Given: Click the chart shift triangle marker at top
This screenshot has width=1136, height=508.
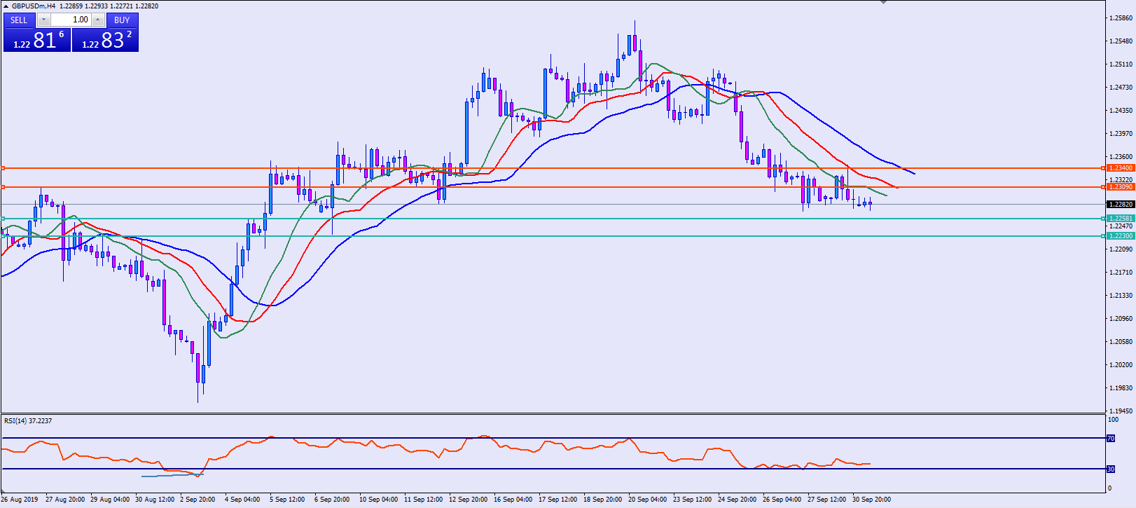Looking at the screenshot, I should click(x=883, y=3).
